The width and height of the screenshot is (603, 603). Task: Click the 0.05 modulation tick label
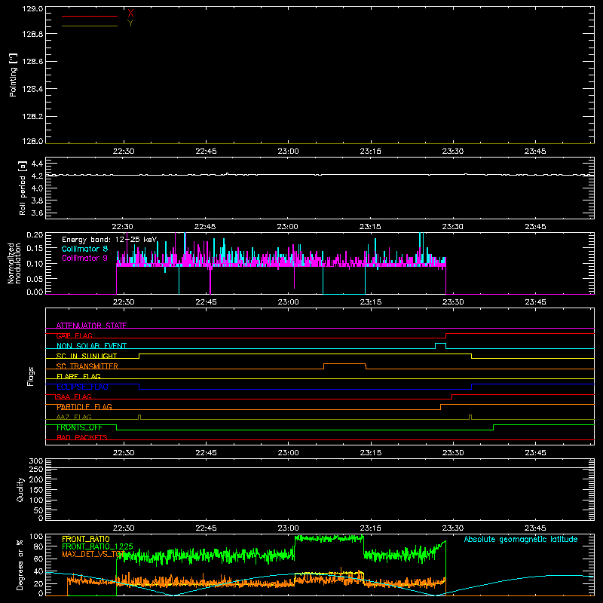coord(35,279)
